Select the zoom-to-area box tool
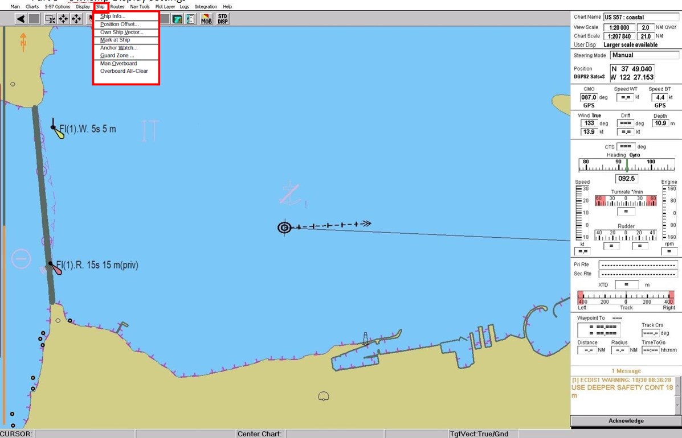This screenshot has width=682, height=438. [50, 19]
